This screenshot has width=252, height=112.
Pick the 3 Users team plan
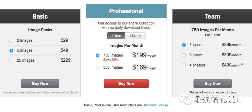(184, 55)
